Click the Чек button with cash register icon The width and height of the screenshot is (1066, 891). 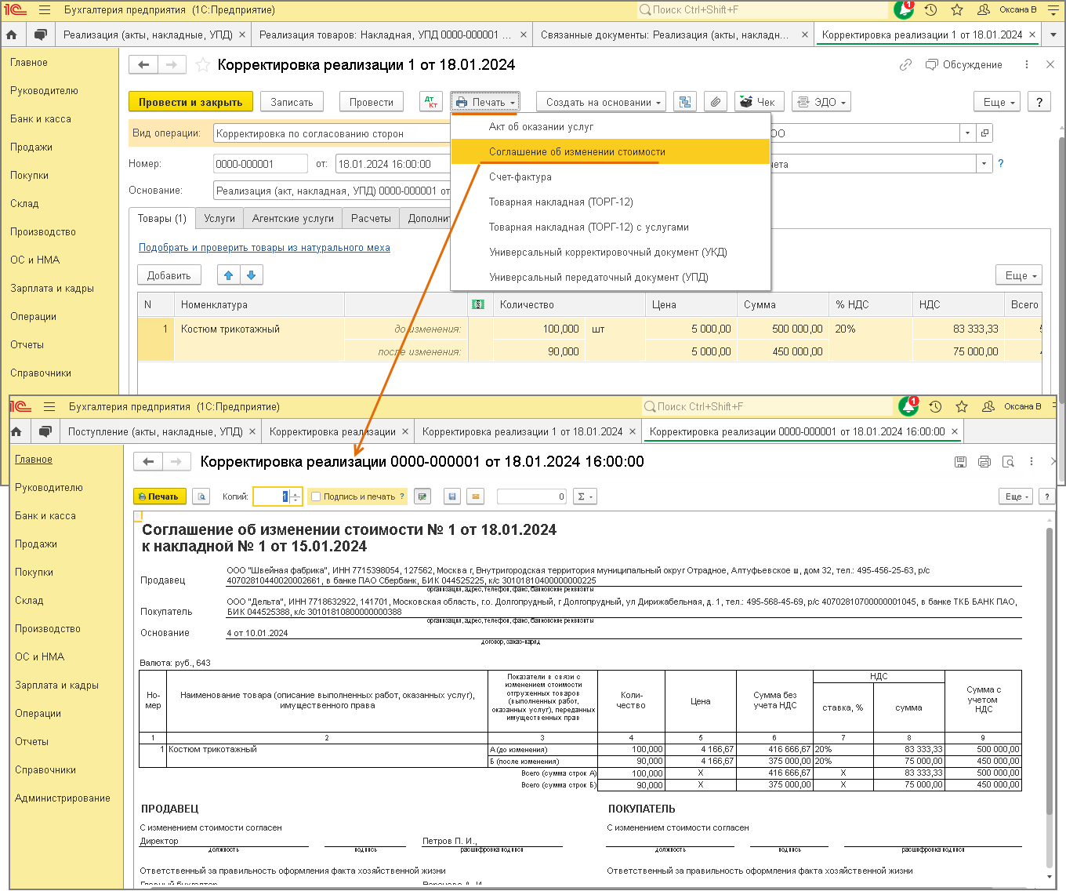[x=758, y=102]
